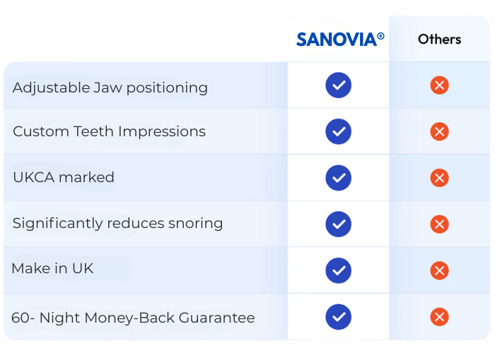Click Sanovia checkmark for UKCA marked

339,177
